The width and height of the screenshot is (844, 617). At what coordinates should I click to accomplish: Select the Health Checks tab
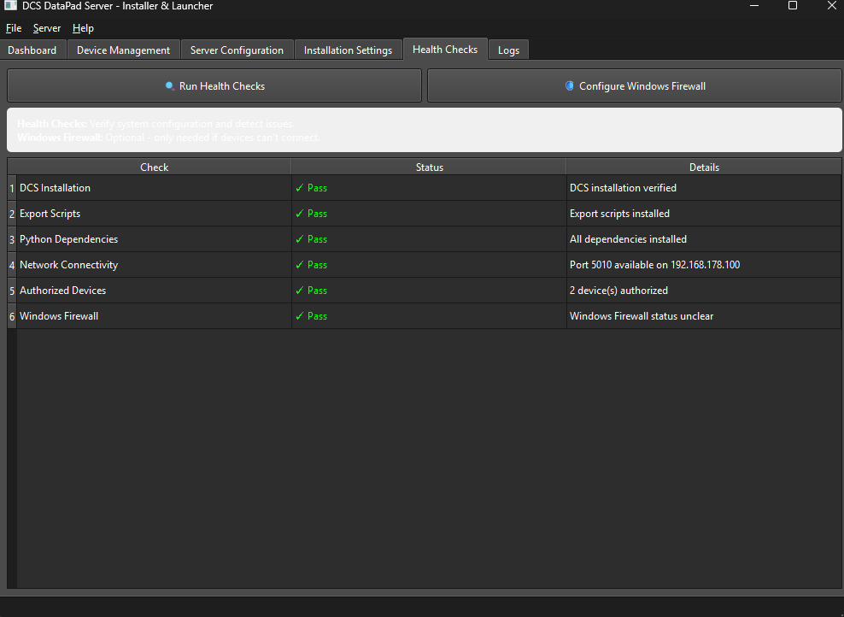click(x=445, y=49)
